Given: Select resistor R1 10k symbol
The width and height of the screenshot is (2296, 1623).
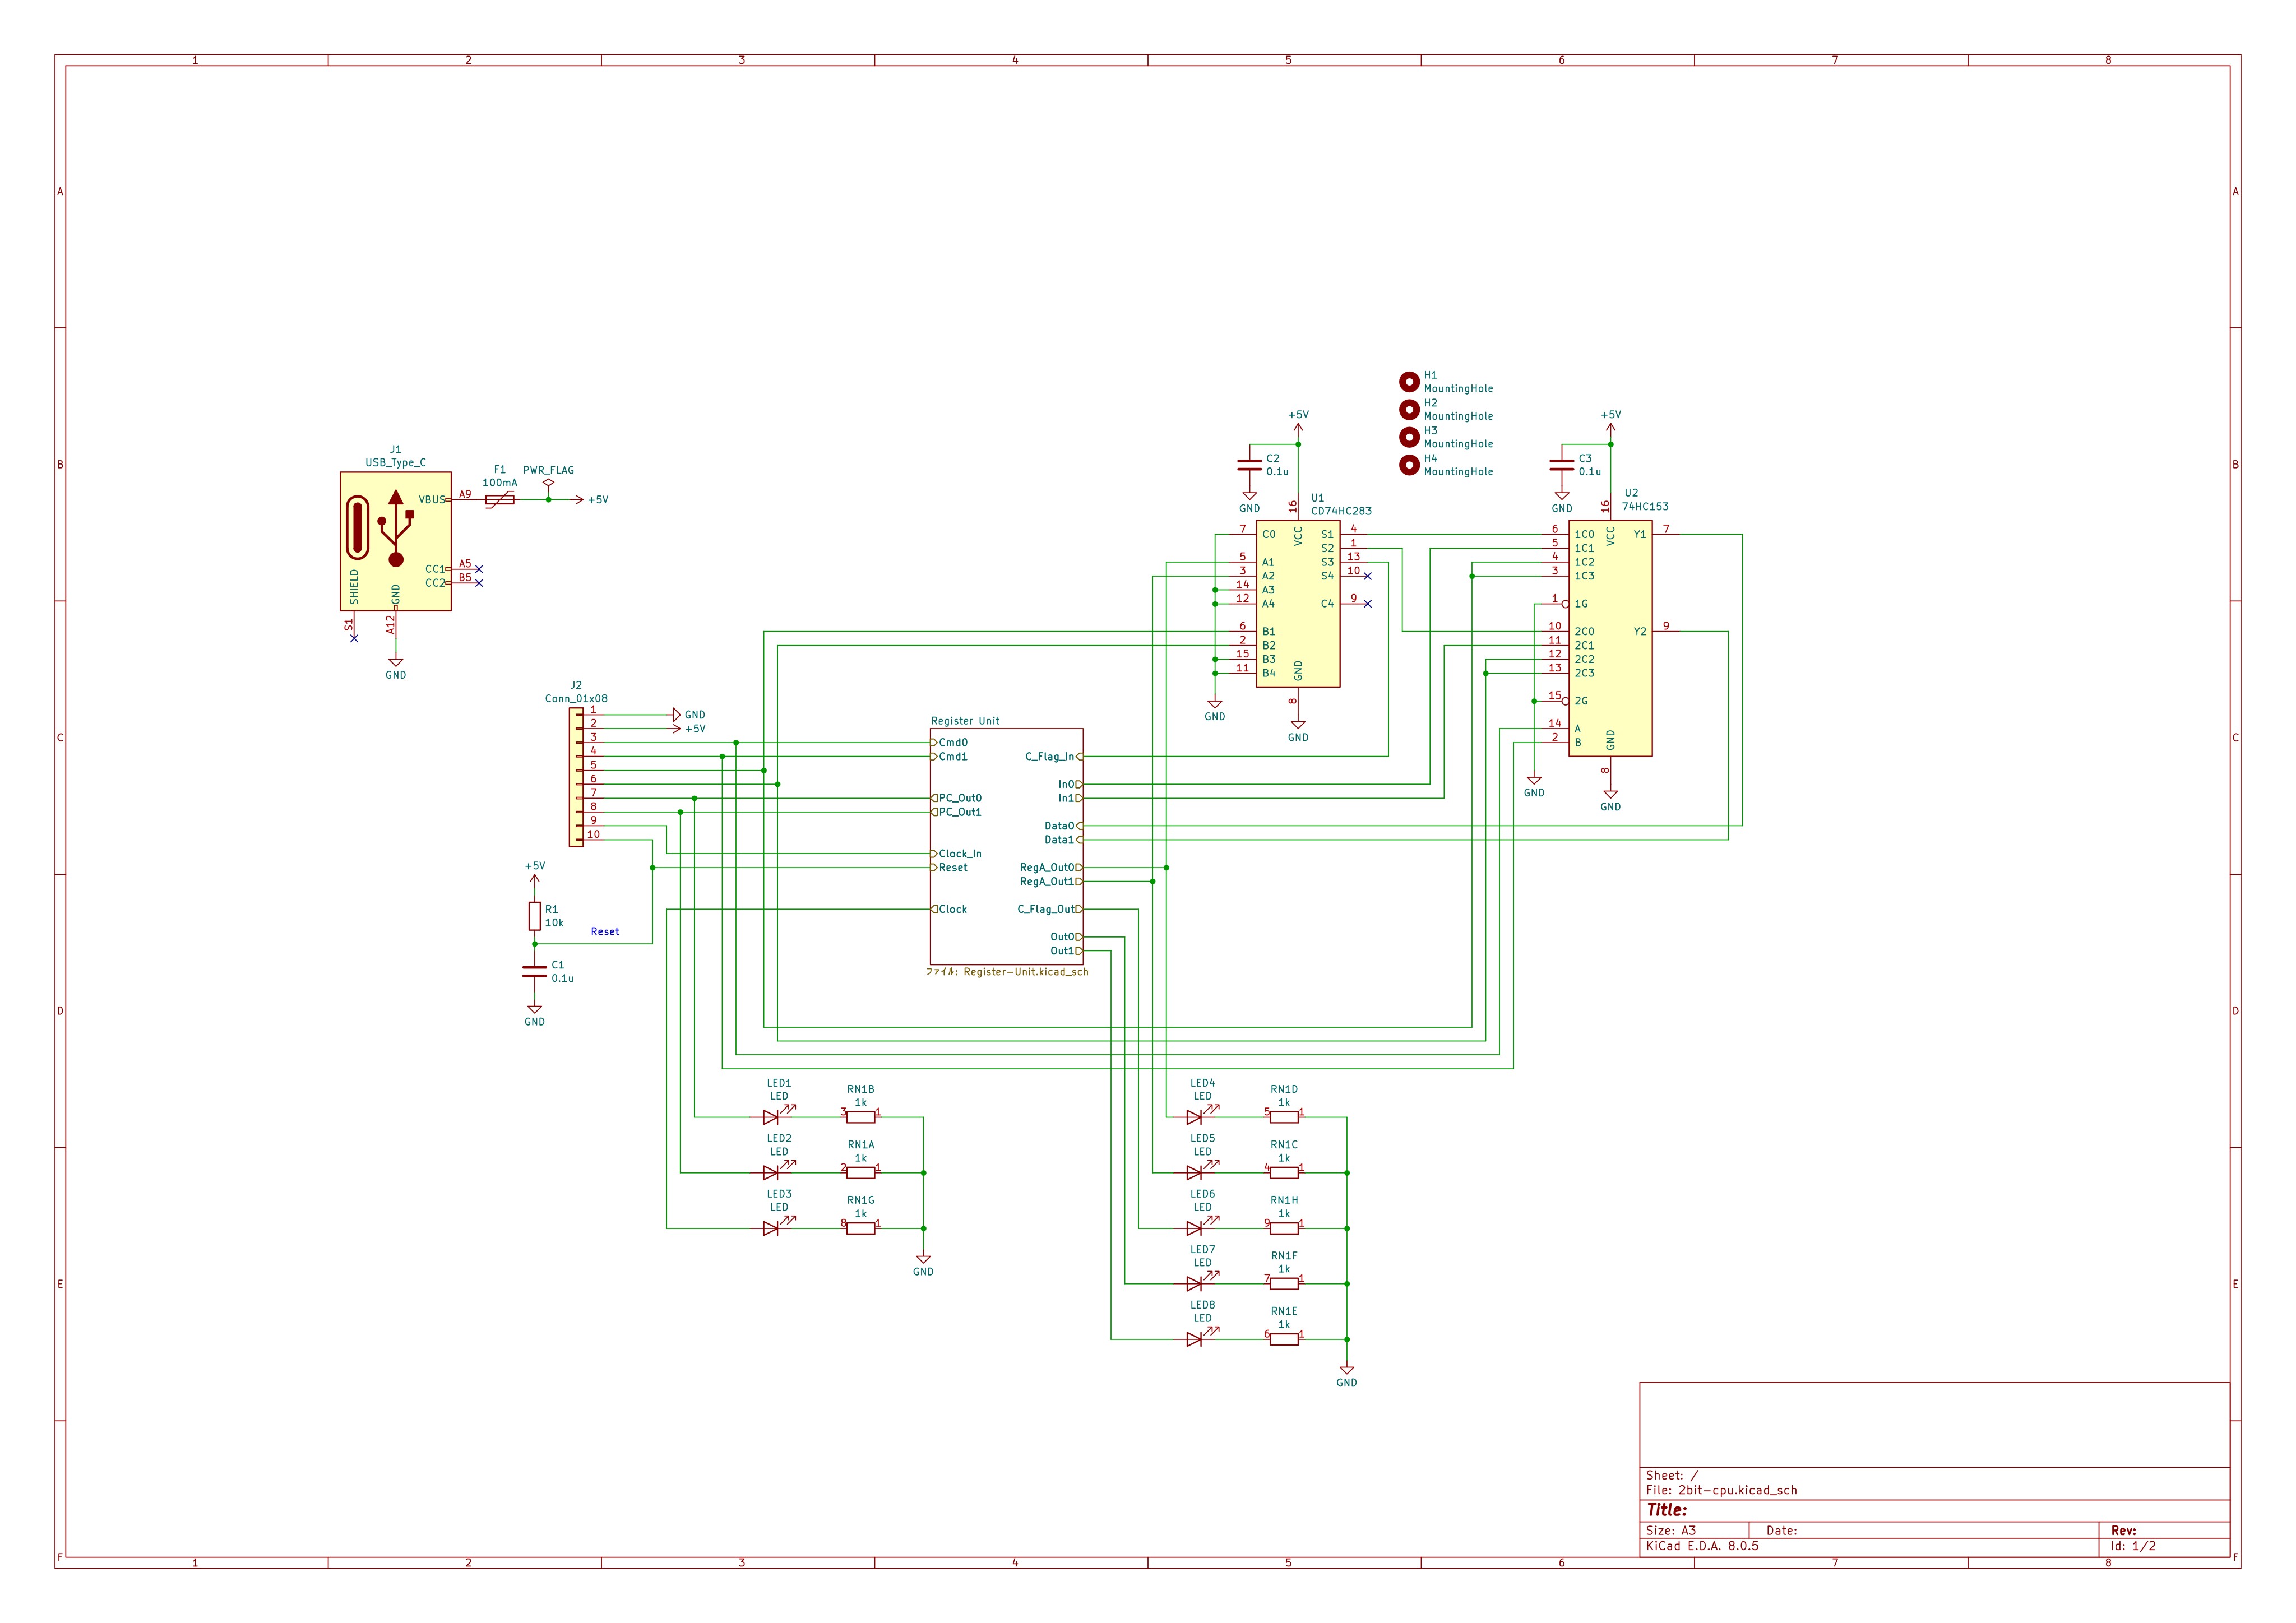Looking at the screenshot, I should 535,916.
